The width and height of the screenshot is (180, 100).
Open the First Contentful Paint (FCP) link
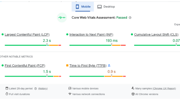25,65
